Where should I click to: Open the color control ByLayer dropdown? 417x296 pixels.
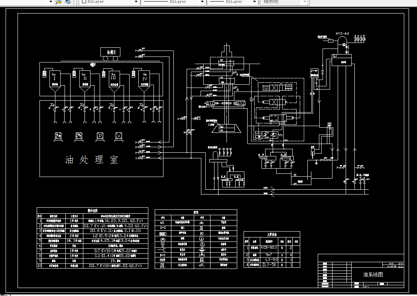click(136, 2)
